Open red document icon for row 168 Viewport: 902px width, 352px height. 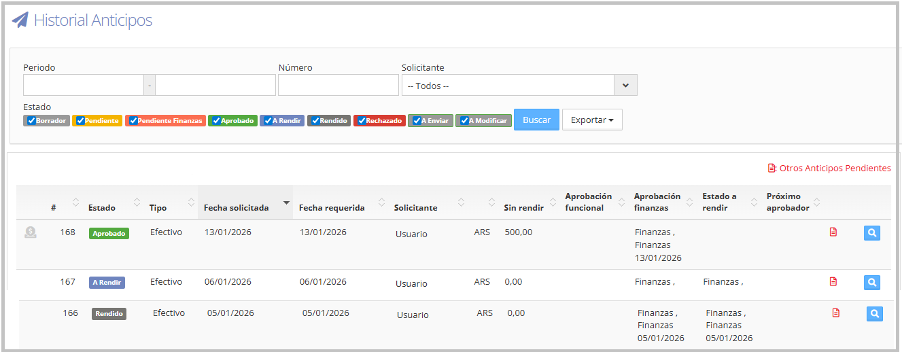point(833,232)
